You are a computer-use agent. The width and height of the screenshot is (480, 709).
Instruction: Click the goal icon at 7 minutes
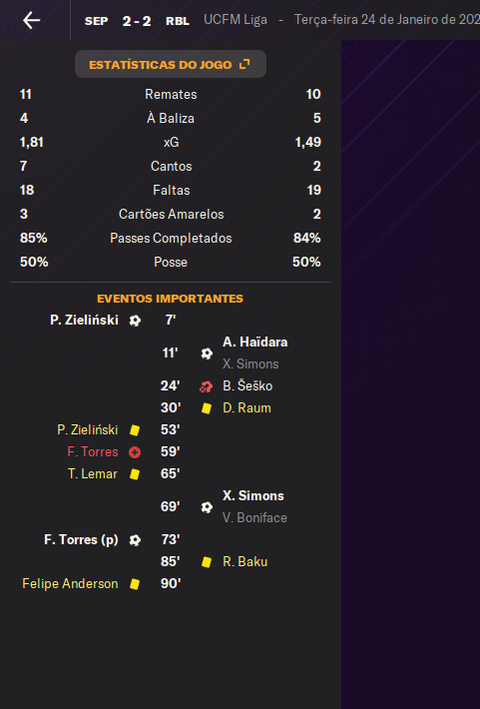click(135, 321)
